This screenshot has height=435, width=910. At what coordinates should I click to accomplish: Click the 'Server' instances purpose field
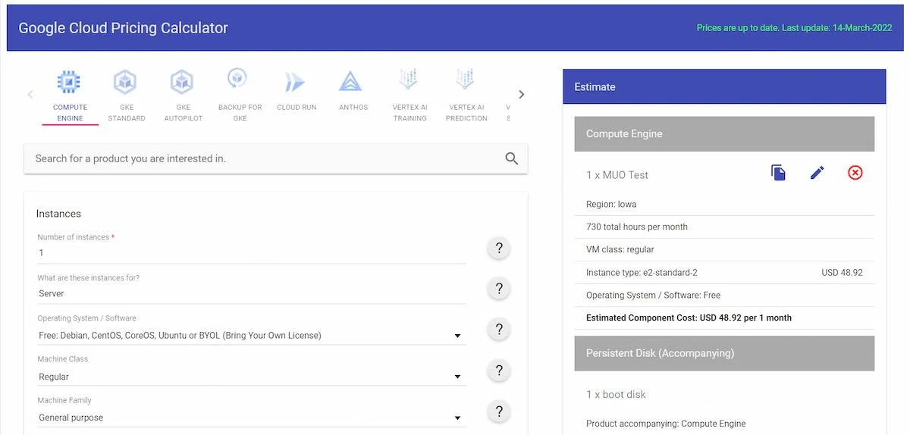click(252, 294)
